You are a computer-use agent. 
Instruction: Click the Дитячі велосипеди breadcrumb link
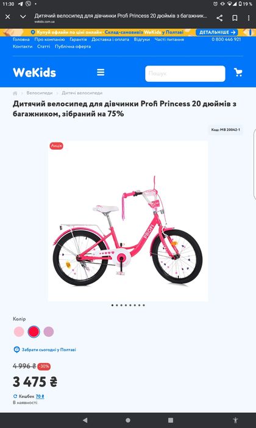(x=82, y=93)
